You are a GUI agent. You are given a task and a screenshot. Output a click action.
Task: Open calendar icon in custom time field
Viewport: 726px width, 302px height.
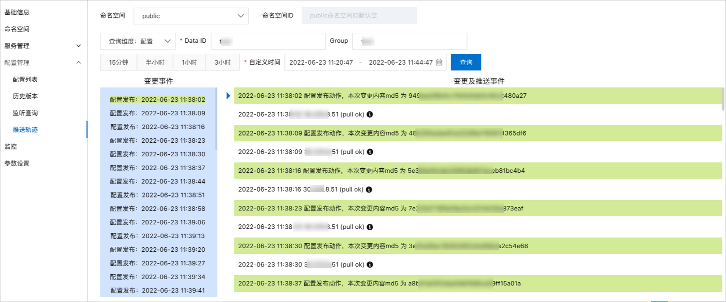click(439, 62)
